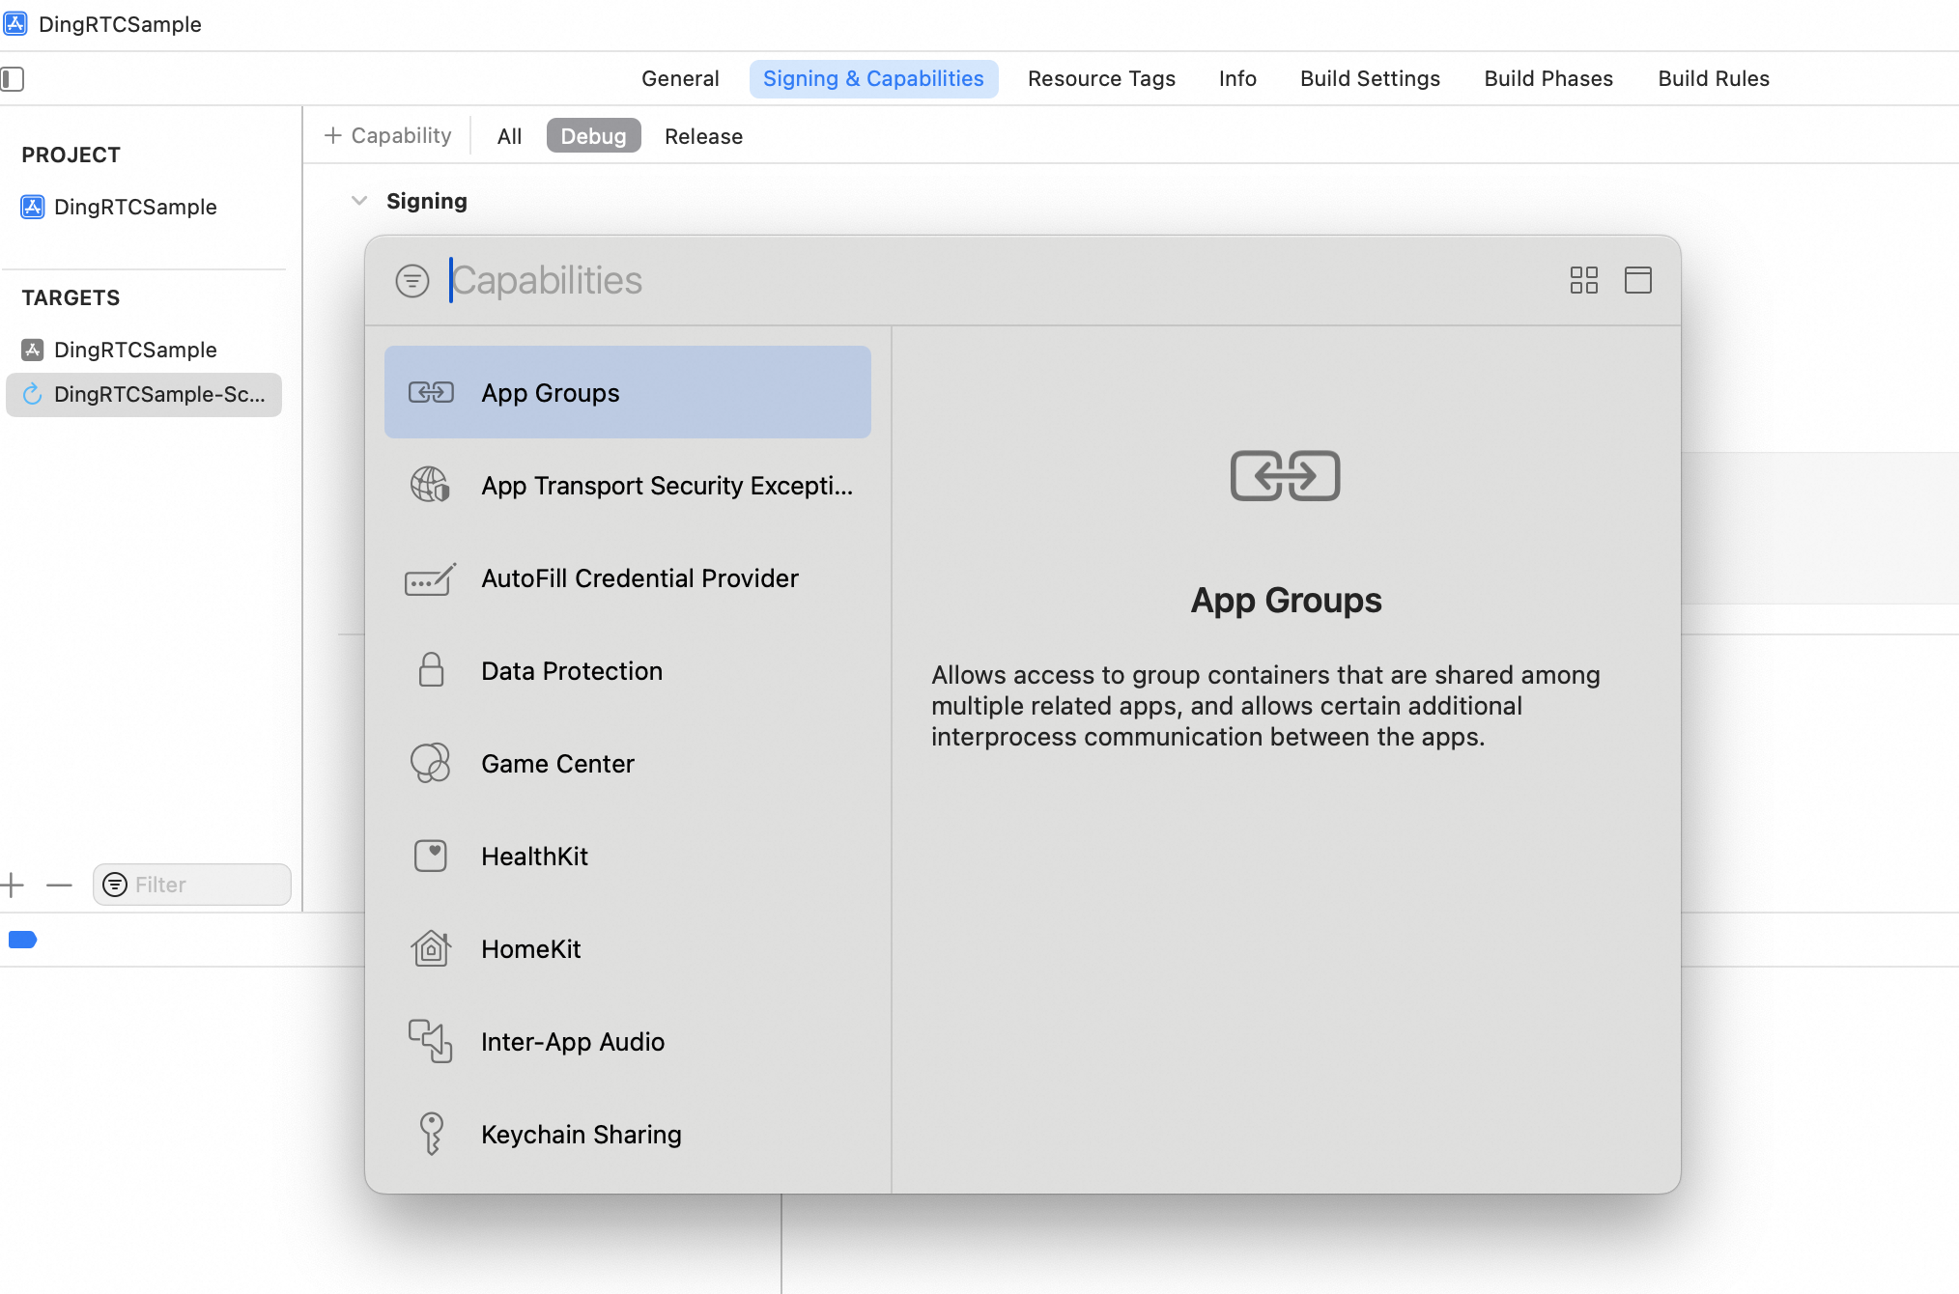Select Data Protection capability row
The height and width of the screenshot is (1294, 1959).
(628, 670)
